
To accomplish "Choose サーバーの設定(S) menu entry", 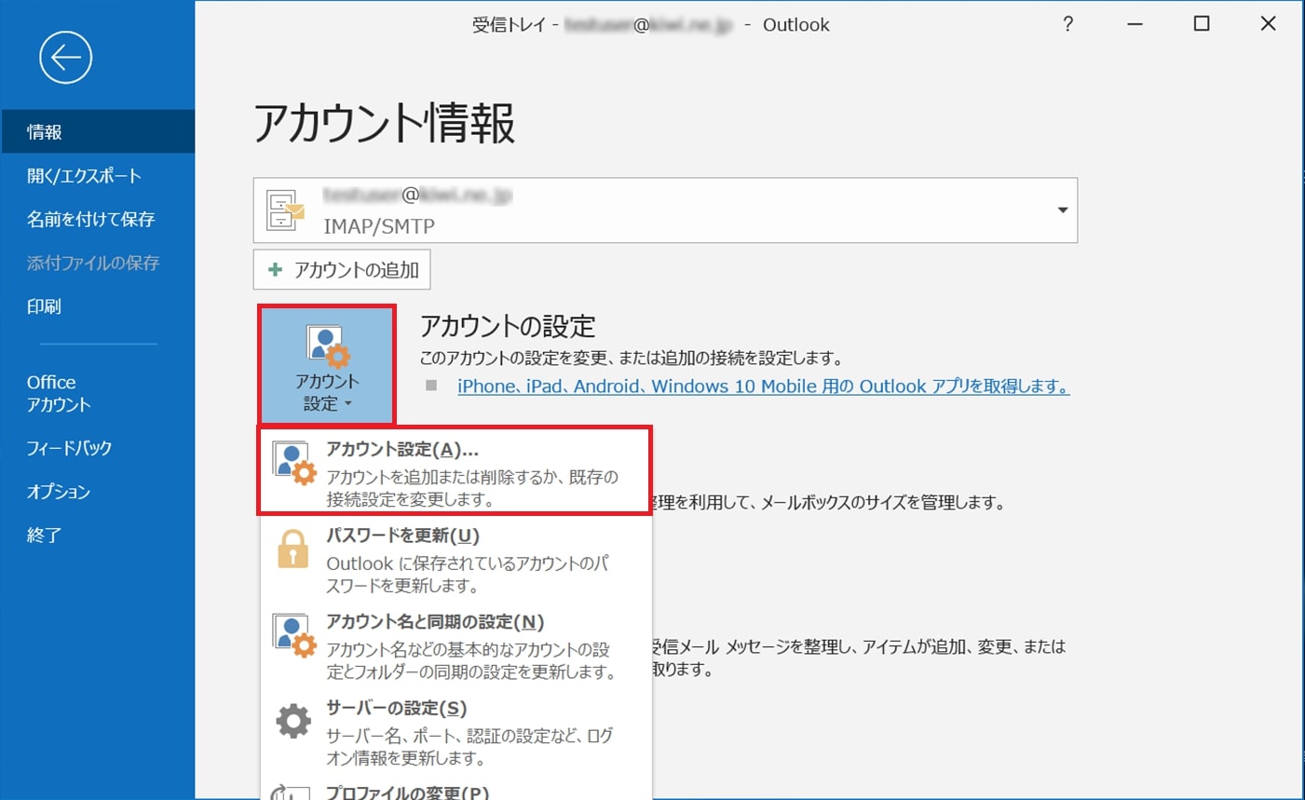I will [x=456, y=732].
